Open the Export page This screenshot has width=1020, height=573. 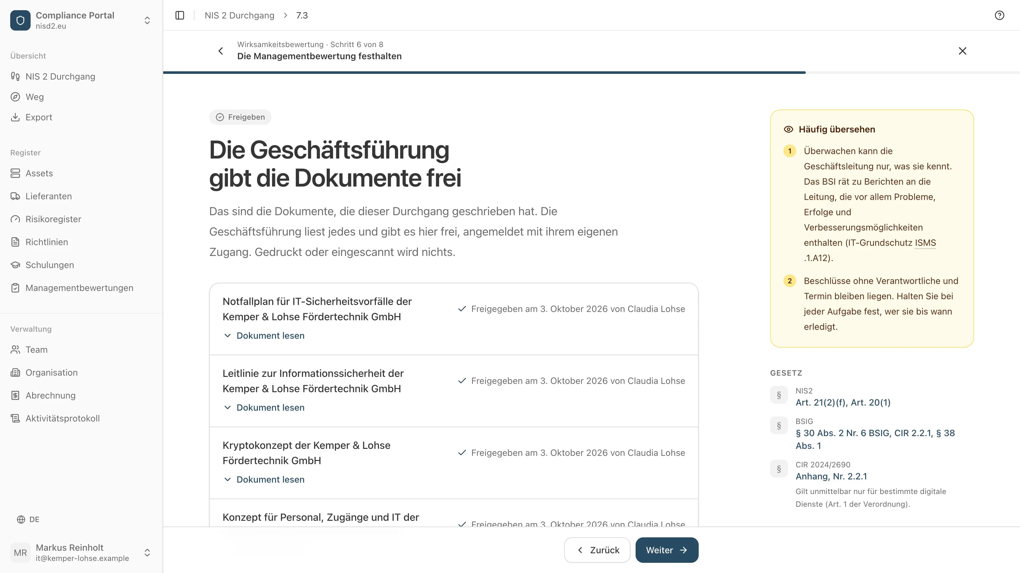[81, 117]
